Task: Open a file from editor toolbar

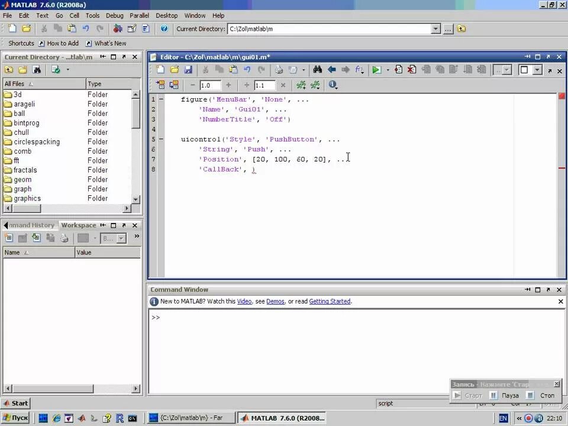Action: coord(174,70)
